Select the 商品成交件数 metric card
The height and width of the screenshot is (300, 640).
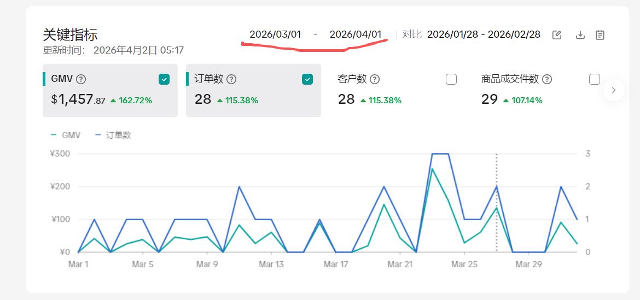tap(540, 91)
